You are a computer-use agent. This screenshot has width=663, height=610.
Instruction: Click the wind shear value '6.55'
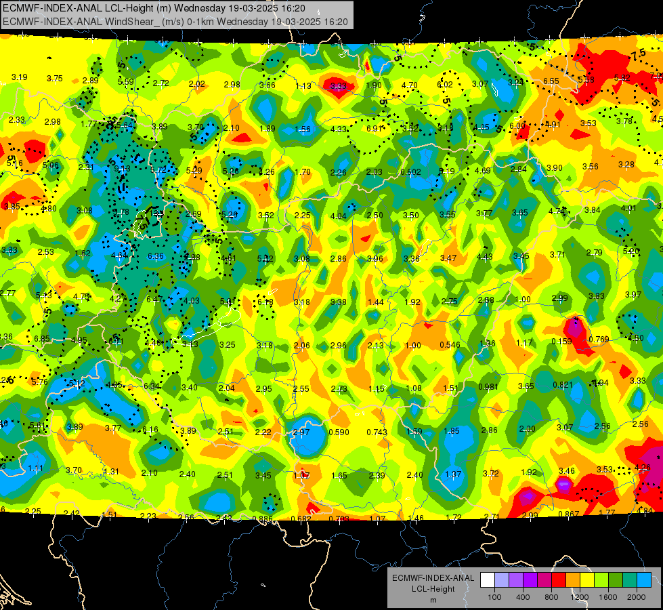[551, 81]
